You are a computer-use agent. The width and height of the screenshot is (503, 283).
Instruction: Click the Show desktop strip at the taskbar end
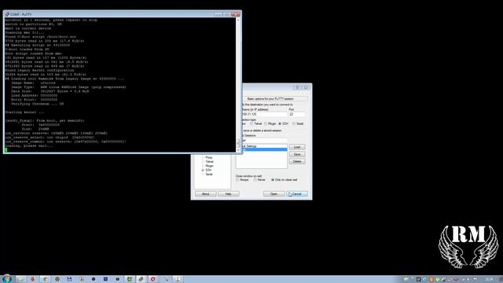501,279
